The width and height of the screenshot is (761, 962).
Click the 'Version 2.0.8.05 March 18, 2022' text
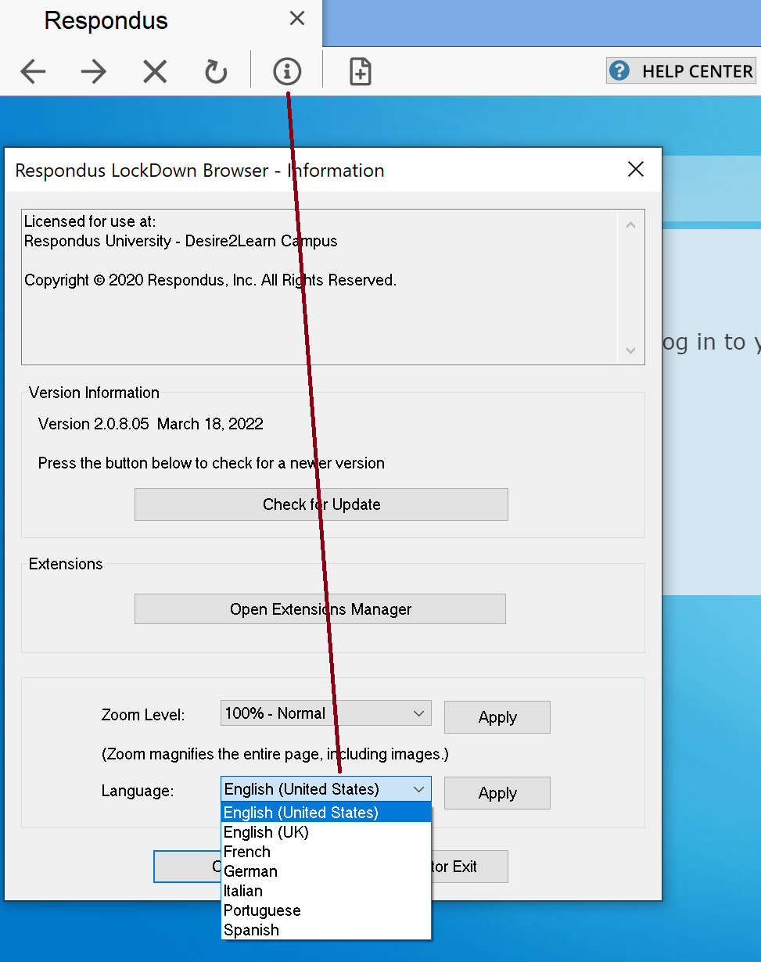click(151, 424)
